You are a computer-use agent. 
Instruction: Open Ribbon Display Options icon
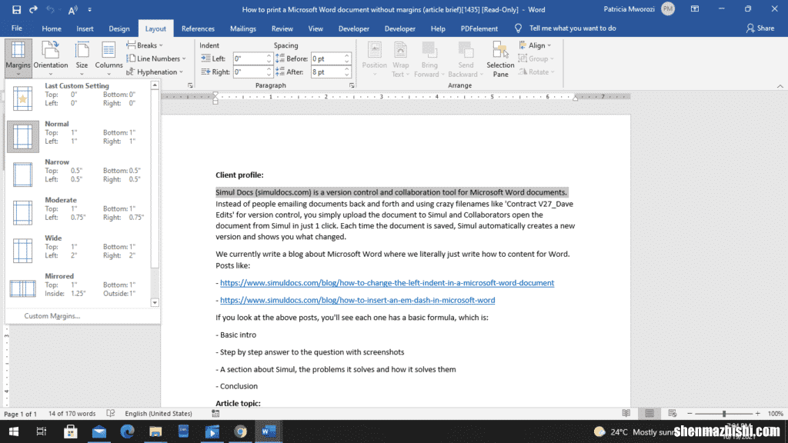click(x=695, y=9)
